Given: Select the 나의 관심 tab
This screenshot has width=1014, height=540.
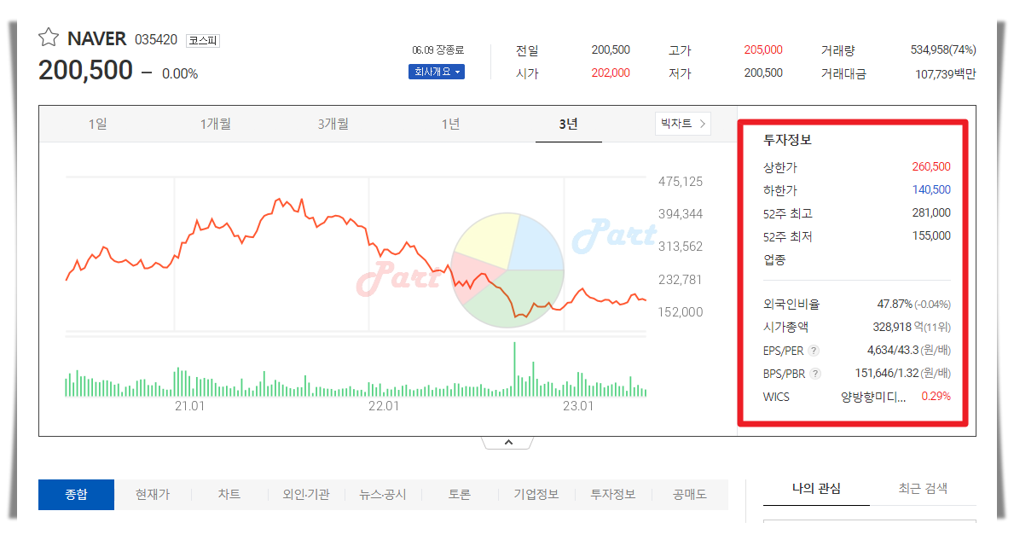Looking at the screenshot, I should pyautogui.click(x=816, y=489).
